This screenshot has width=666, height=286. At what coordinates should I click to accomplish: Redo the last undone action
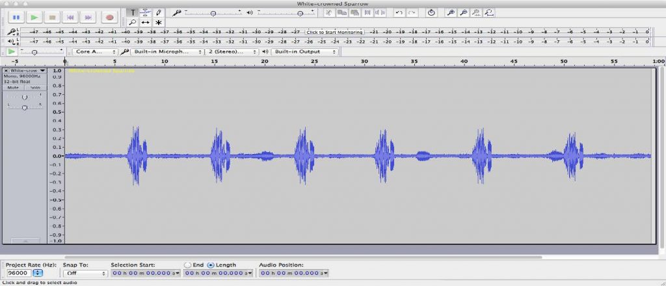tap(412, 13)
